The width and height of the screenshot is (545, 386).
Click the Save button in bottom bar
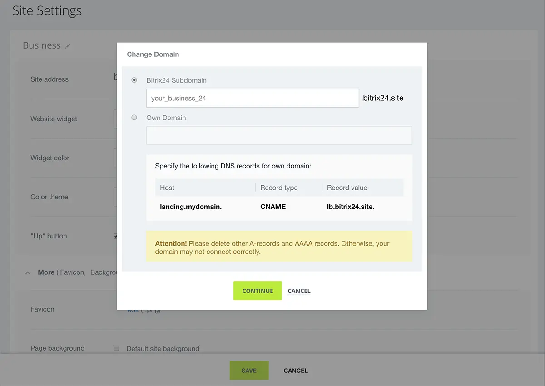[x=249, y=371]
